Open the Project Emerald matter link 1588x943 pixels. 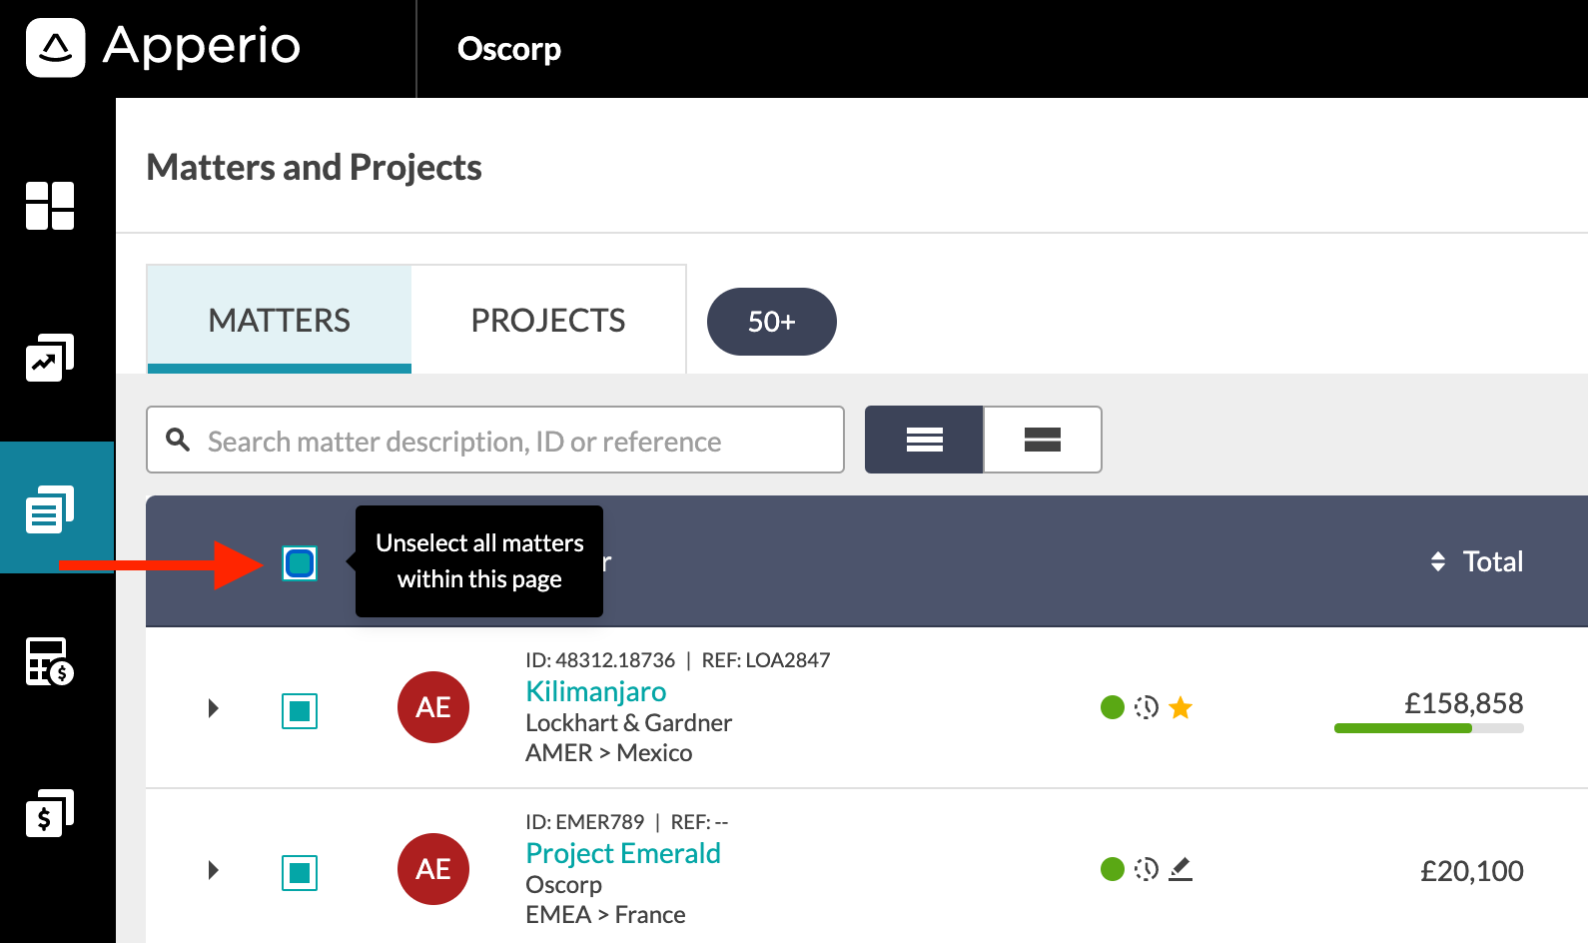coord(623,853)
